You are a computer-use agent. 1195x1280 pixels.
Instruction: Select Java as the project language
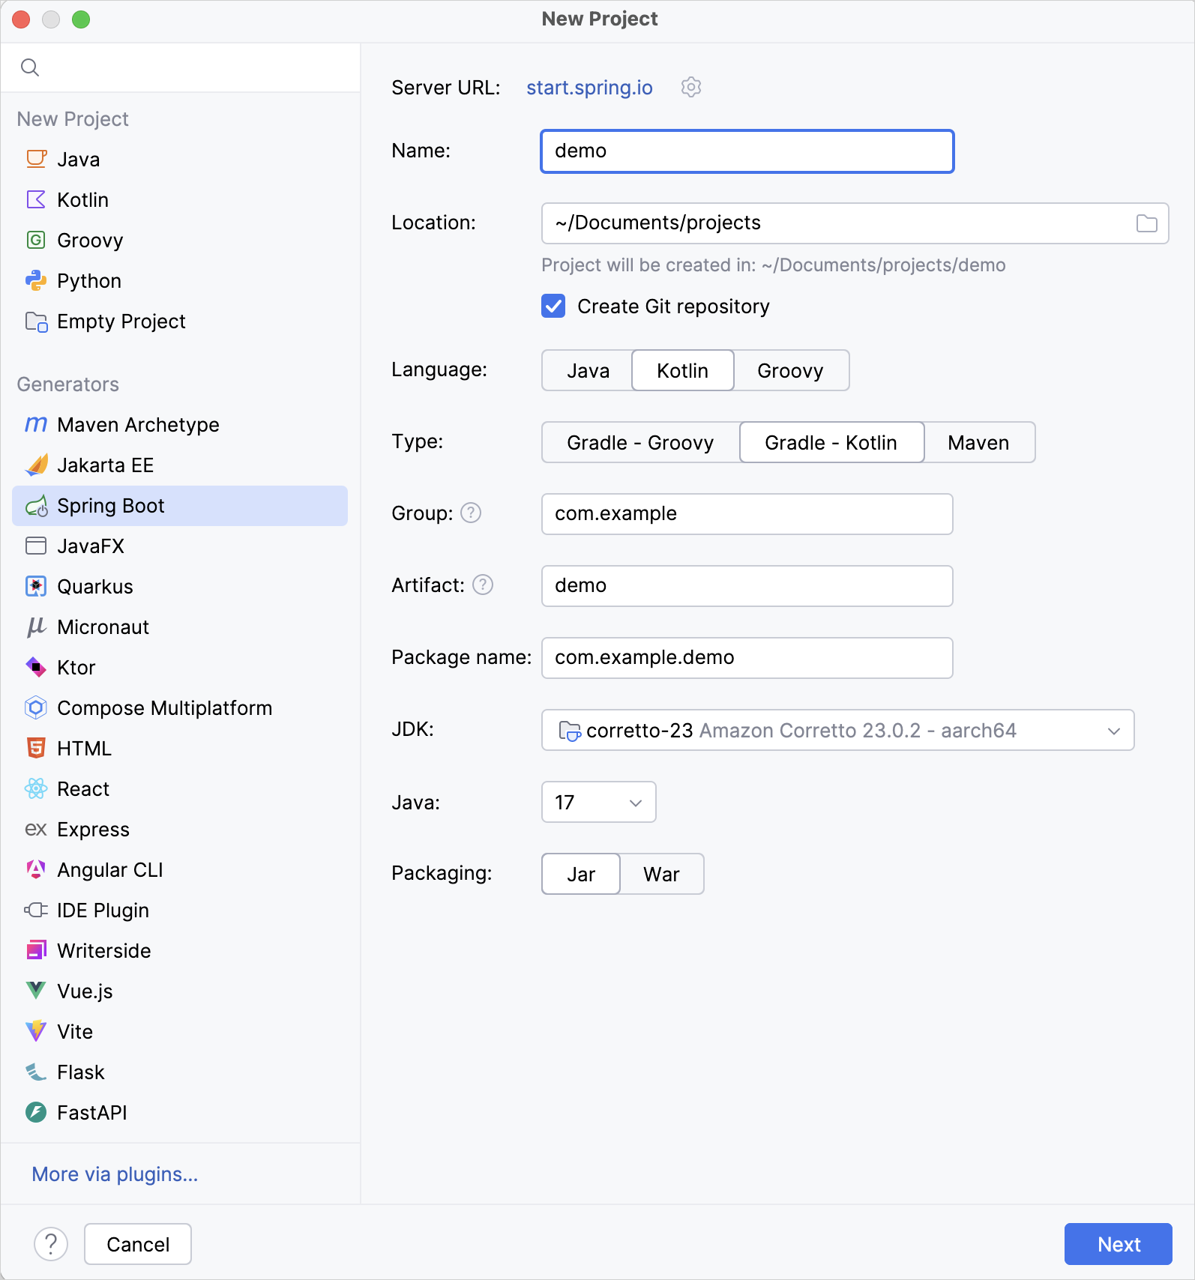(x=588, y=371)
